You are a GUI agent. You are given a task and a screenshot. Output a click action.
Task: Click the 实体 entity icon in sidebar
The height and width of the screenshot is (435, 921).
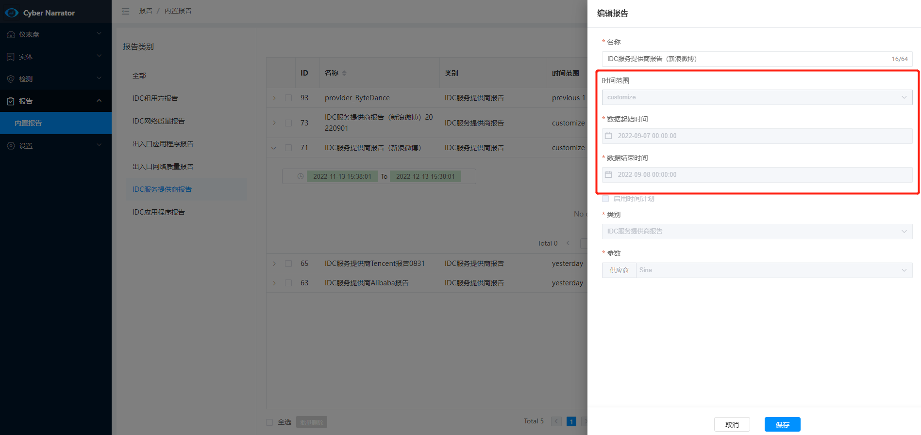(11, 57)
